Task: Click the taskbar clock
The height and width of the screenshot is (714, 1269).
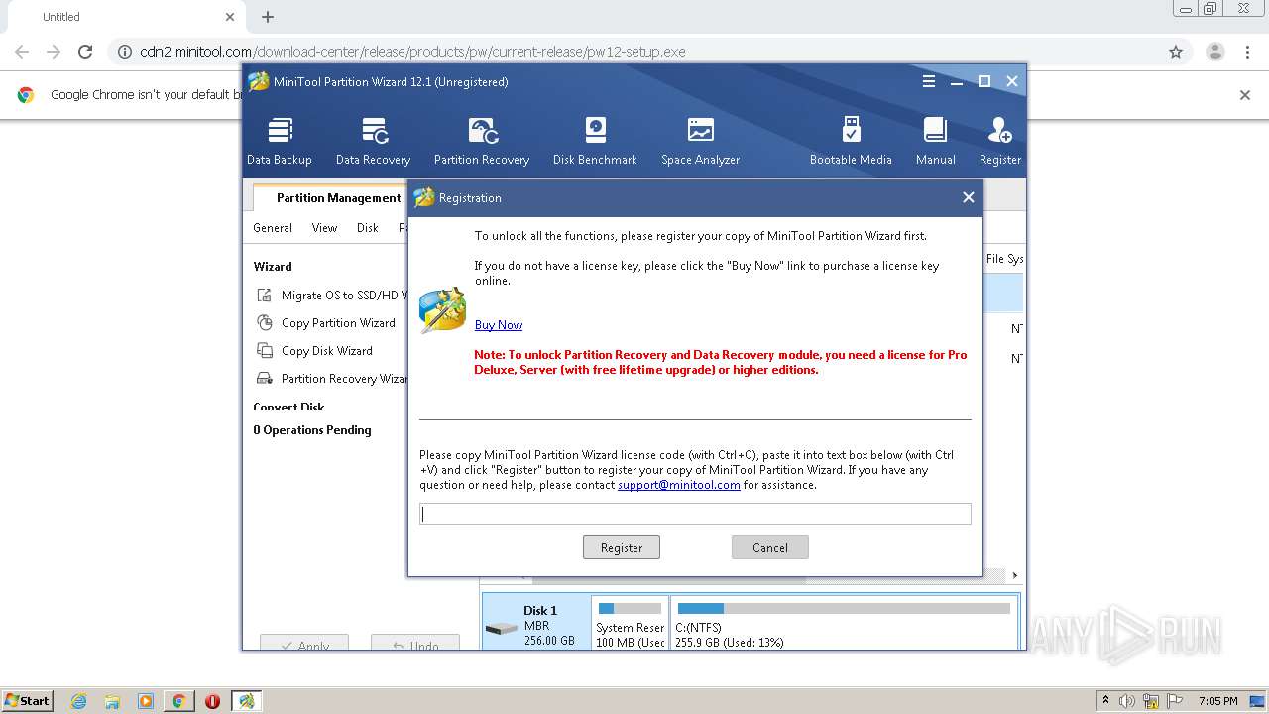Action: [x=1217, y=701]
